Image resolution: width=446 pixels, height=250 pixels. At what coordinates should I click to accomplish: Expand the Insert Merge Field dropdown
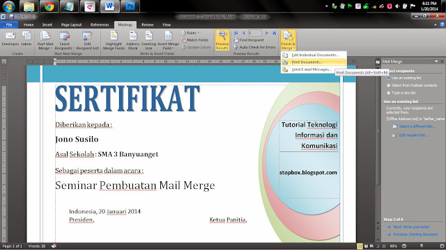click(x=168, y=40)
